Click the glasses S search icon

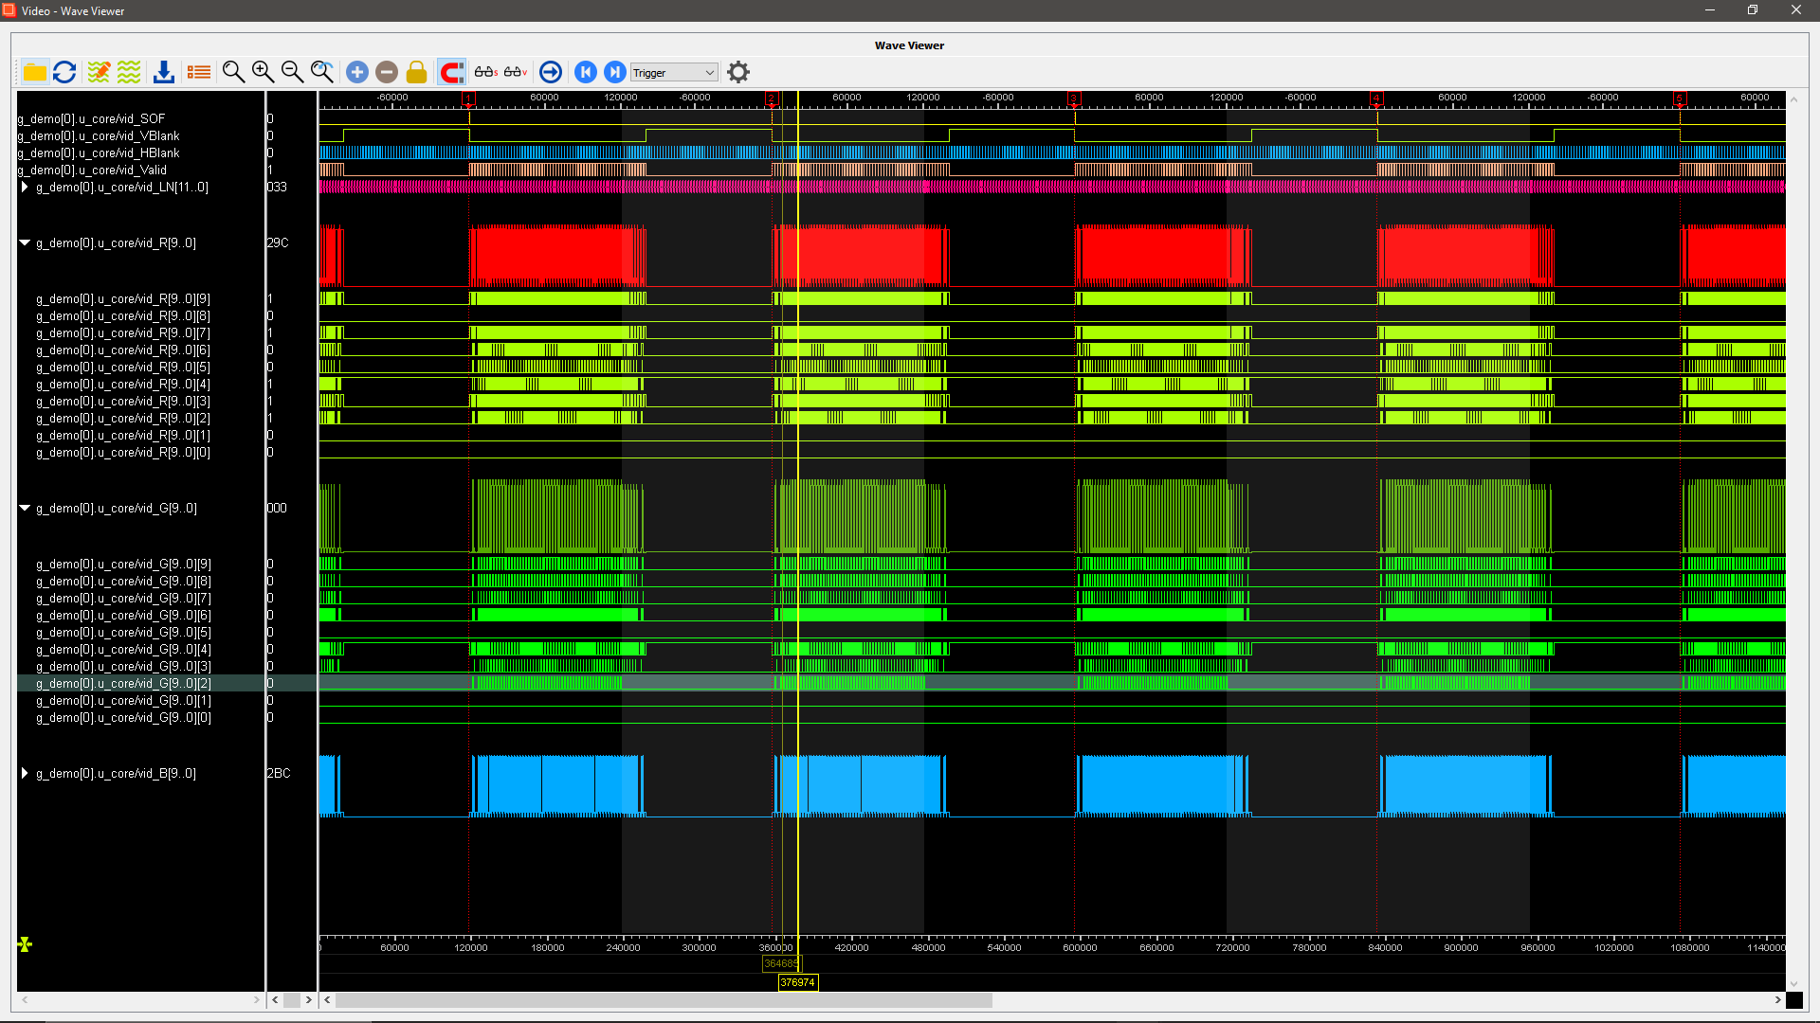tap(486, 72)
